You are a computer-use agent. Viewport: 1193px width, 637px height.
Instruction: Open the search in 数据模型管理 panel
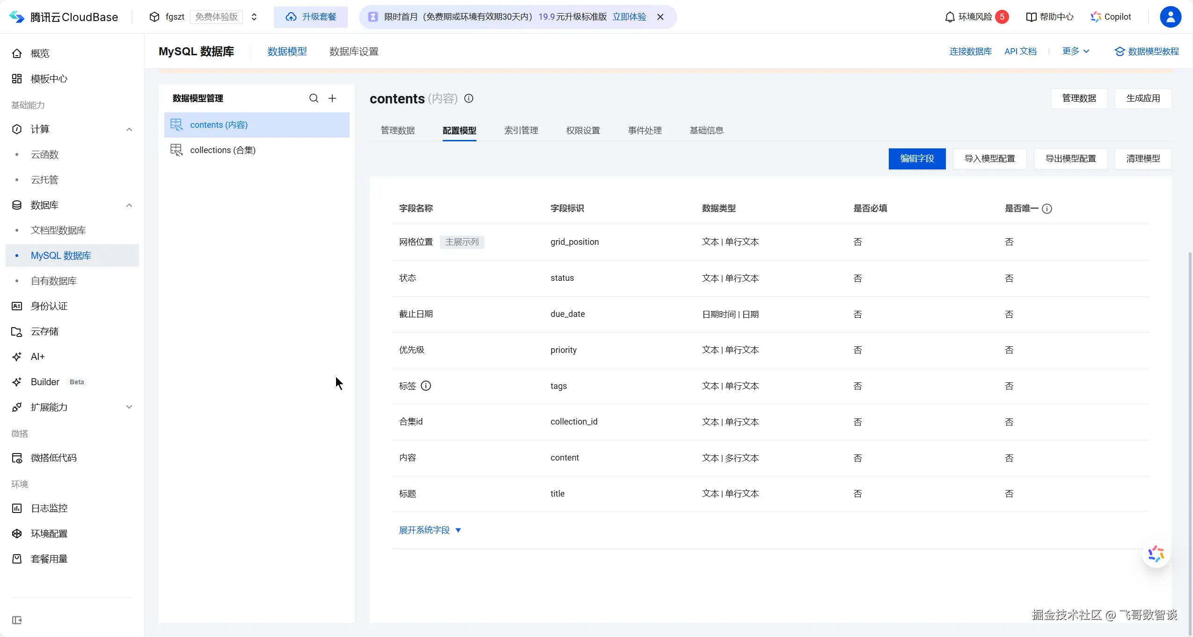click(x=313, y=98)
